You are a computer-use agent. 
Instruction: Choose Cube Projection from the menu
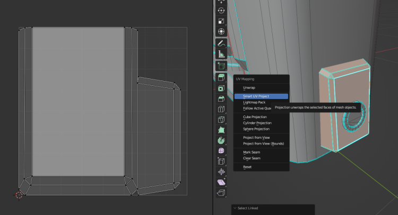pyautogui.click(x=255, y=117)
